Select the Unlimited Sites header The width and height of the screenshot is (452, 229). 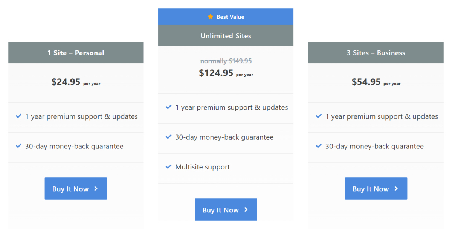pos(226,35)
